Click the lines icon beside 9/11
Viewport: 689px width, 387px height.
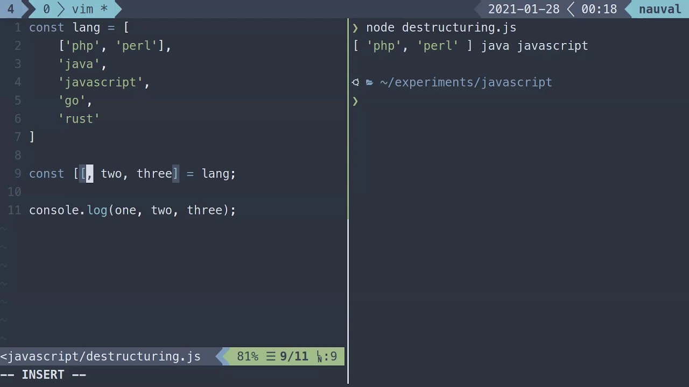point(271,356)
